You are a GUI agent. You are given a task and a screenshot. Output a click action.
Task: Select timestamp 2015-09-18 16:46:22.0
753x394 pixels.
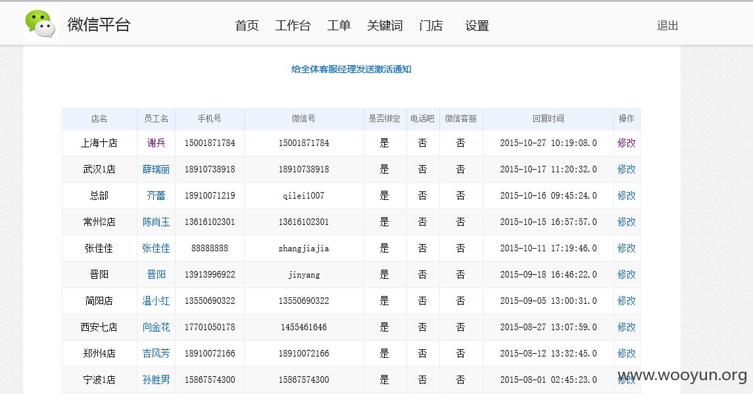click(548, 275)
